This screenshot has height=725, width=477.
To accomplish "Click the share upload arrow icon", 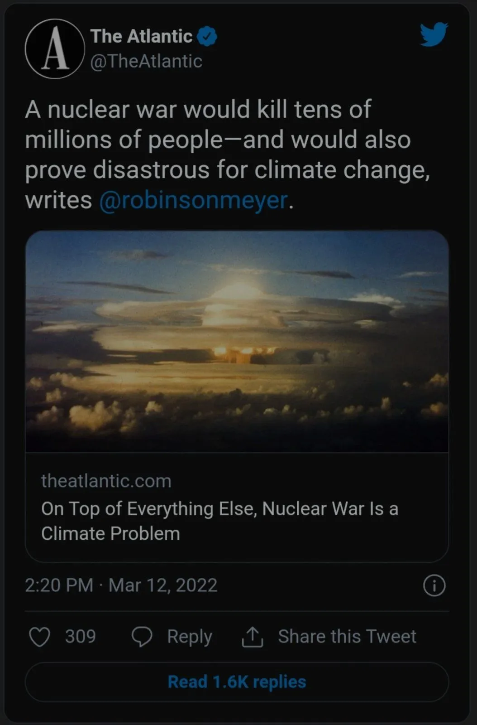I will [x=252, y=637].
